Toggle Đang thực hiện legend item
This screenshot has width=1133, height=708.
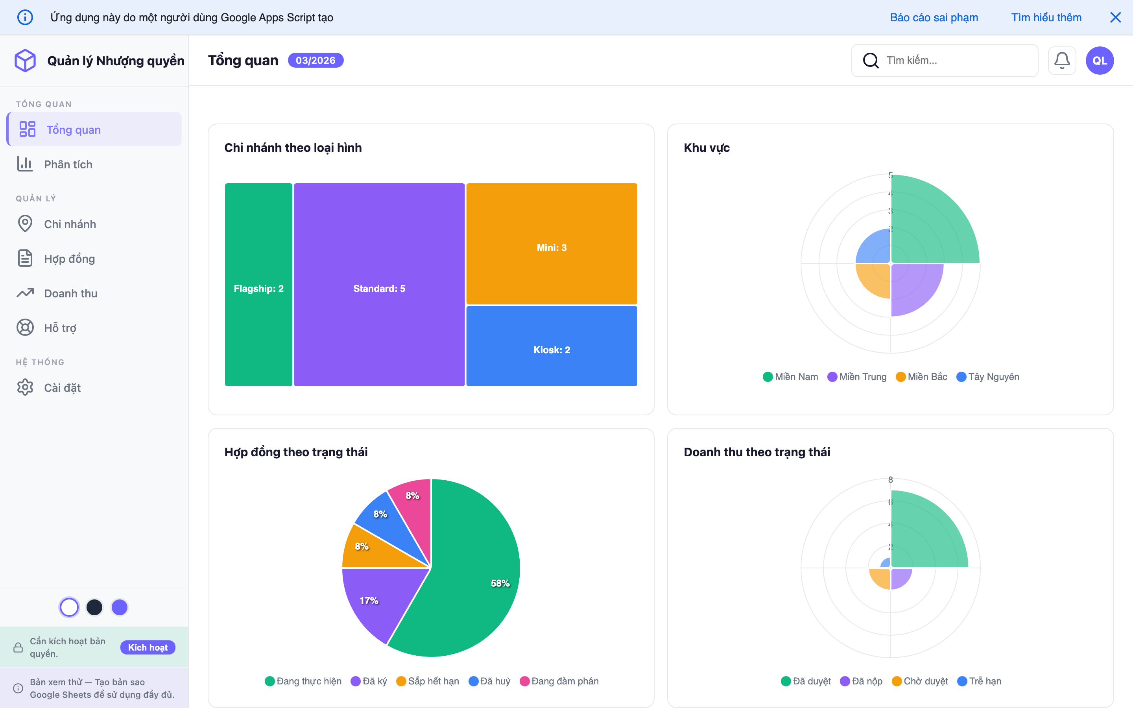click(x=303, y=681)
